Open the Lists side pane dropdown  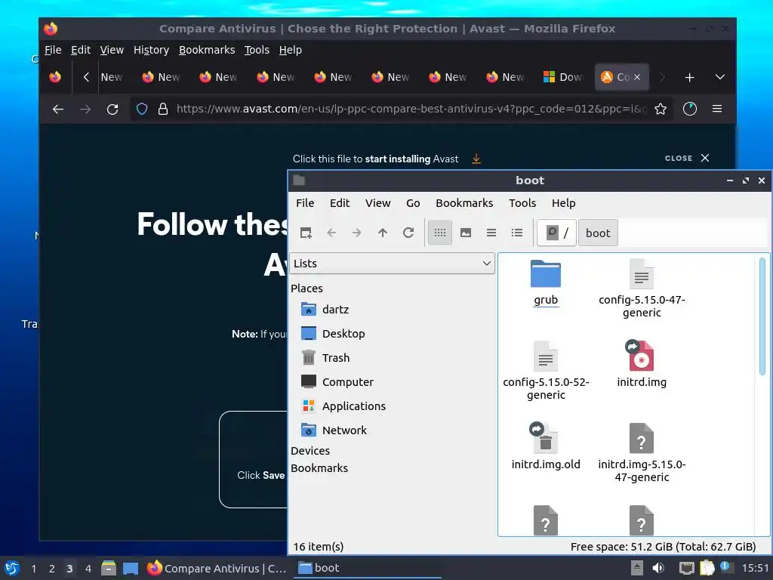click(392, 264)
